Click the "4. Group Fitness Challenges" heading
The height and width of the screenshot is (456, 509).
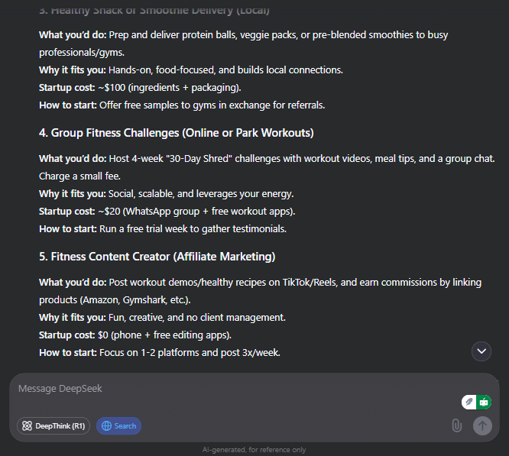(x=176, y=133)
